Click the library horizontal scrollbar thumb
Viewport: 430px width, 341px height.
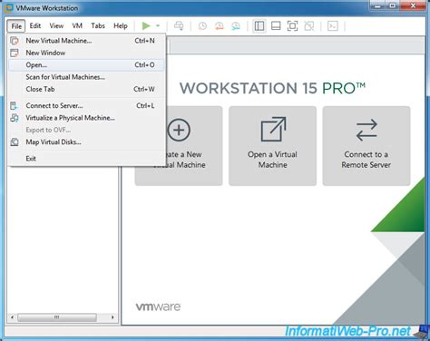[x=57, y=317]
